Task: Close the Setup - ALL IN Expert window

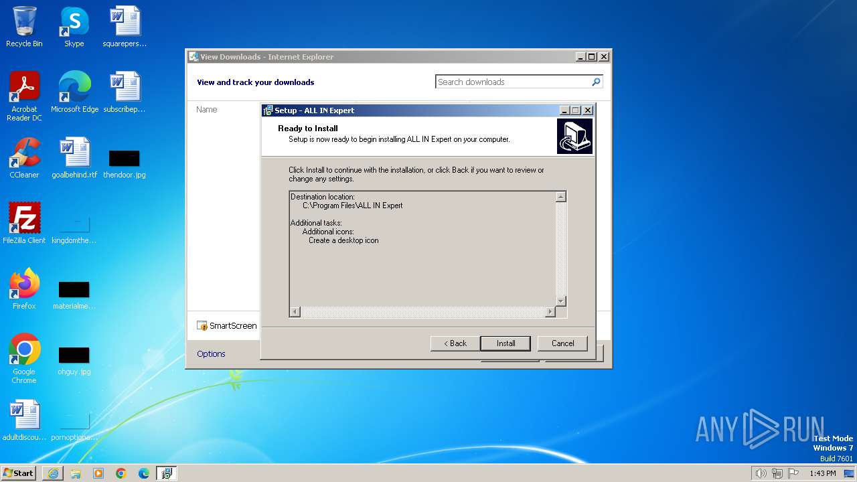Action: pyautogui.click(x=587, y=110)
